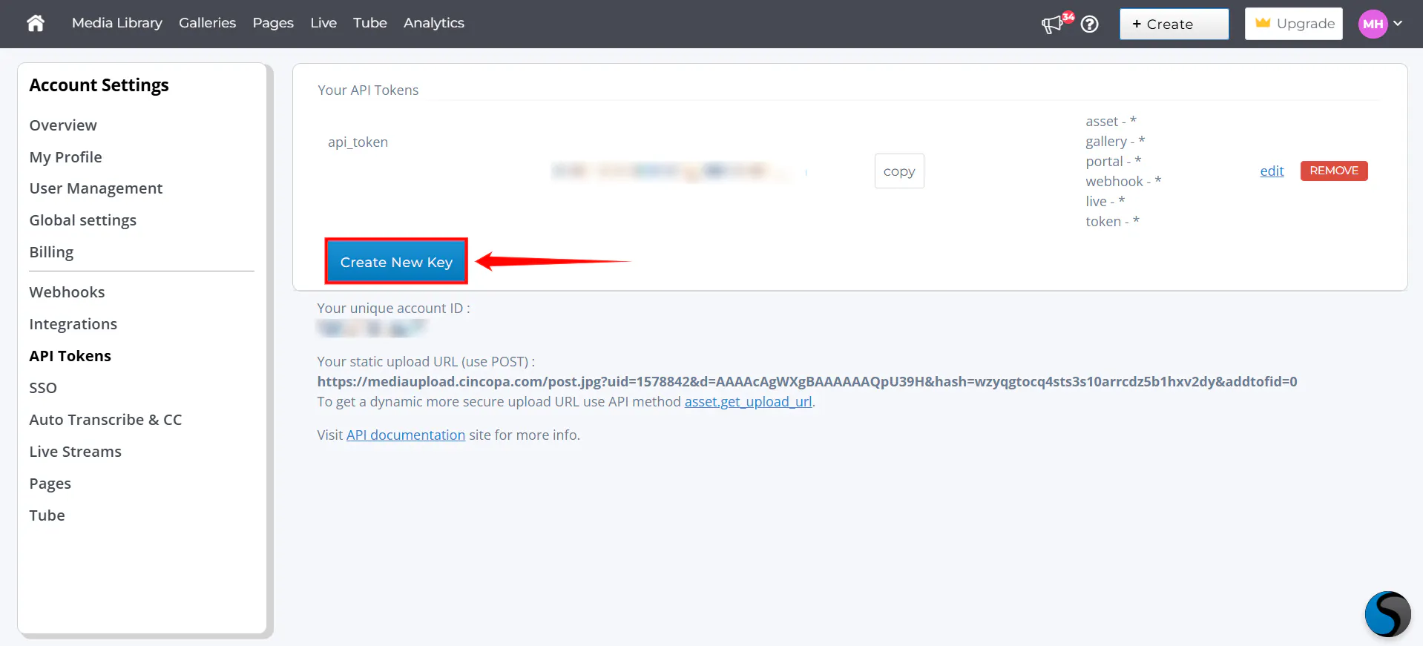The image size is (1423, 646).
Task: Open Pages in the settings sidebar
Action: pyautogui.click(x=50, y=484)
